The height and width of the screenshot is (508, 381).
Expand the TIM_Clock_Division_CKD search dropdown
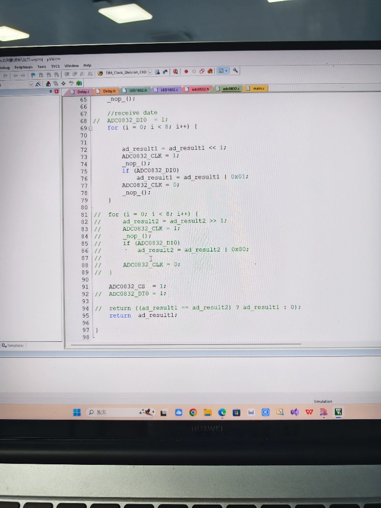pyautogui.click(x=150, y=73)
